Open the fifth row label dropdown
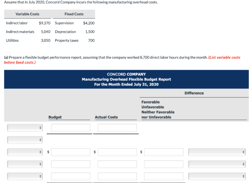 tap(25, 176)
